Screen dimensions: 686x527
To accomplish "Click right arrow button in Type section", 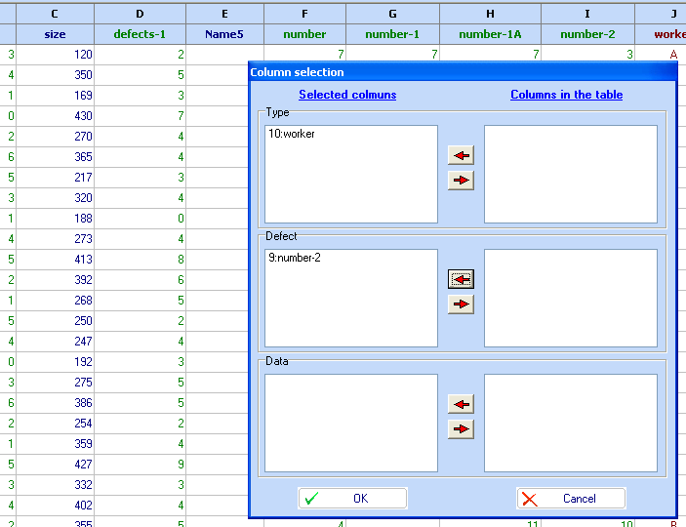I will pyautogui.click(x=461, y=181).
